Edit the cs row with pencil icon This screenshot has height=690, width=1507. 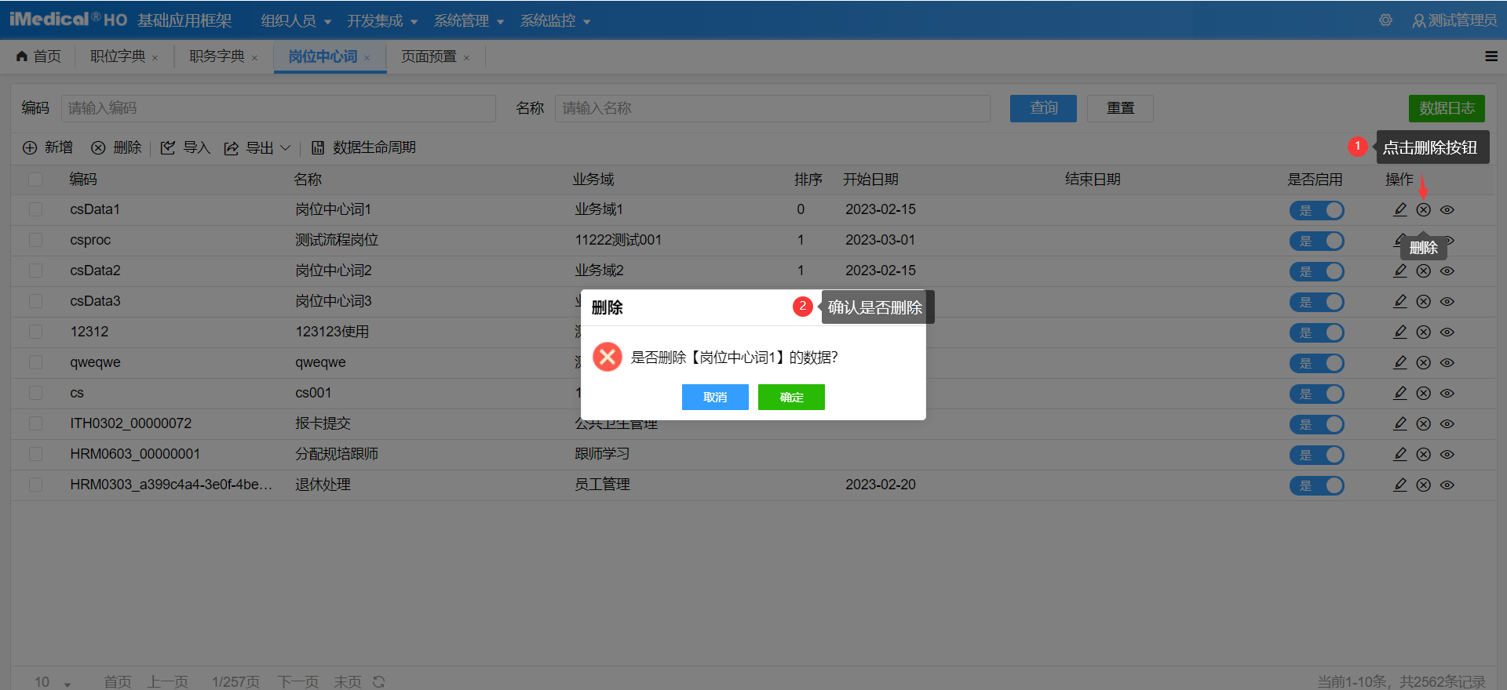1399,393
